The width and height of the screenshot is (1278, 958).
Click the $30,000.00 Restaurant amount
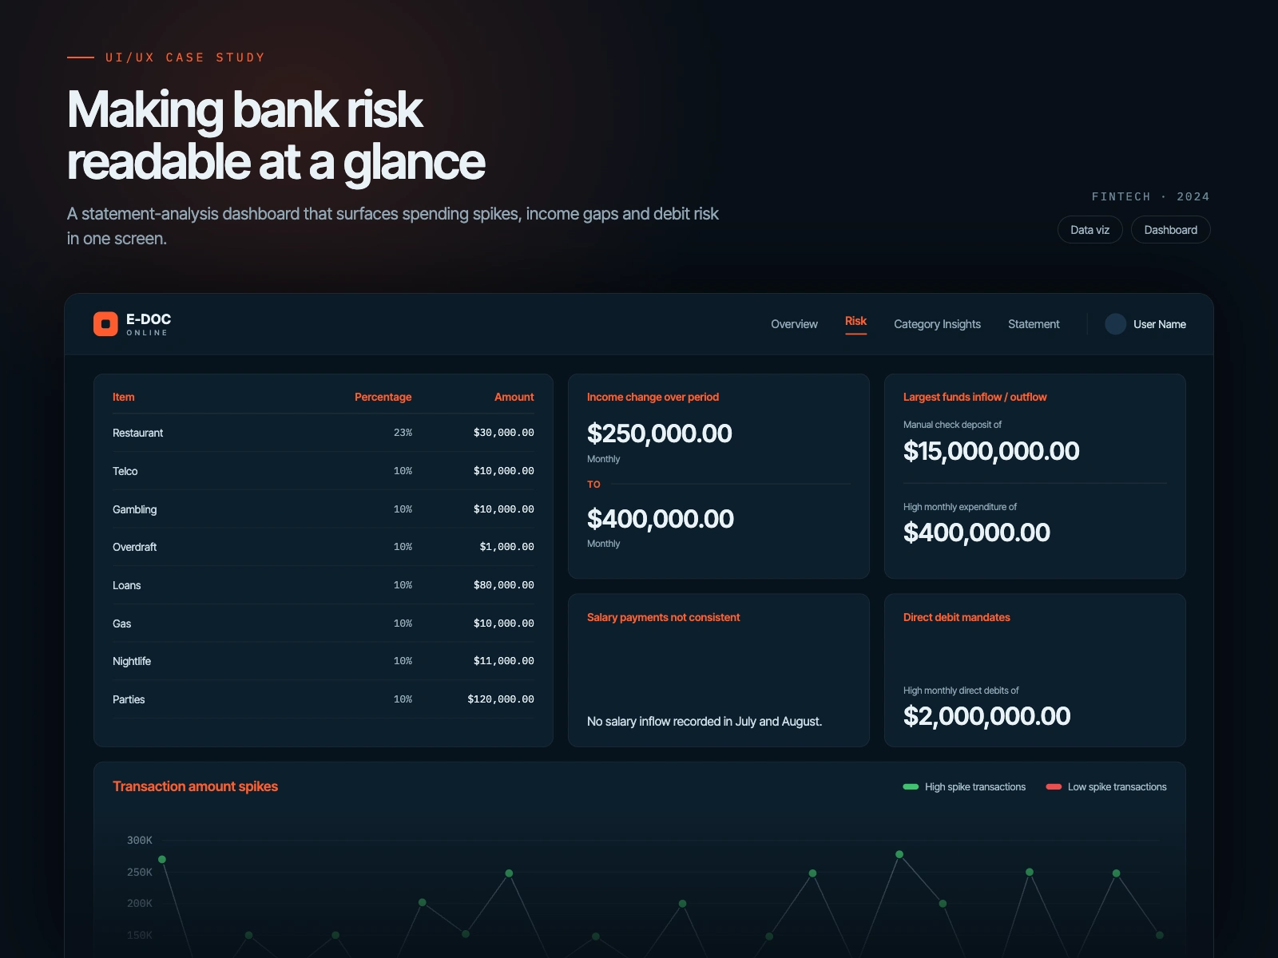point(503,433)
